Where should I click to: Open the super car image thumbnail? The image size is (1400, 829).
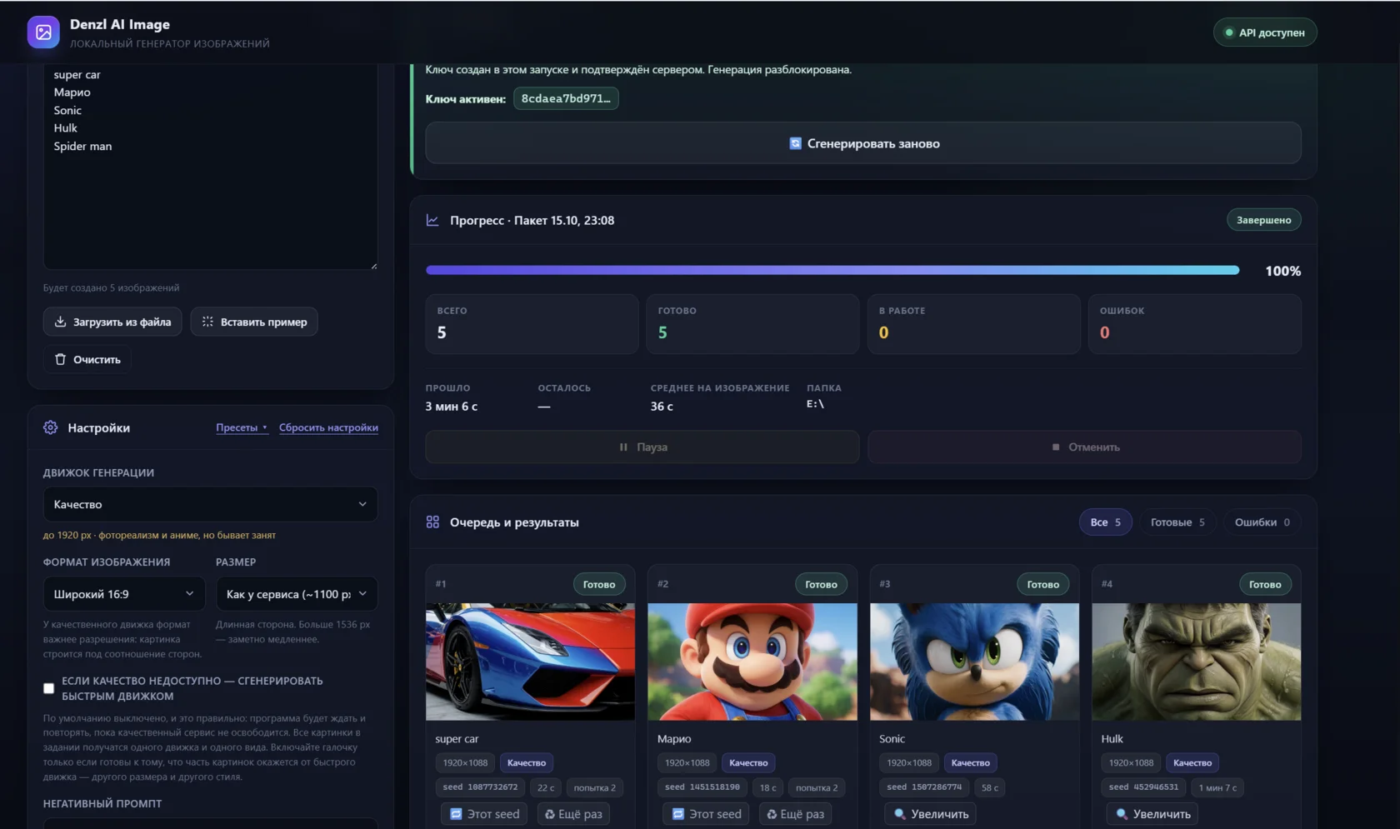click(530, 662)
